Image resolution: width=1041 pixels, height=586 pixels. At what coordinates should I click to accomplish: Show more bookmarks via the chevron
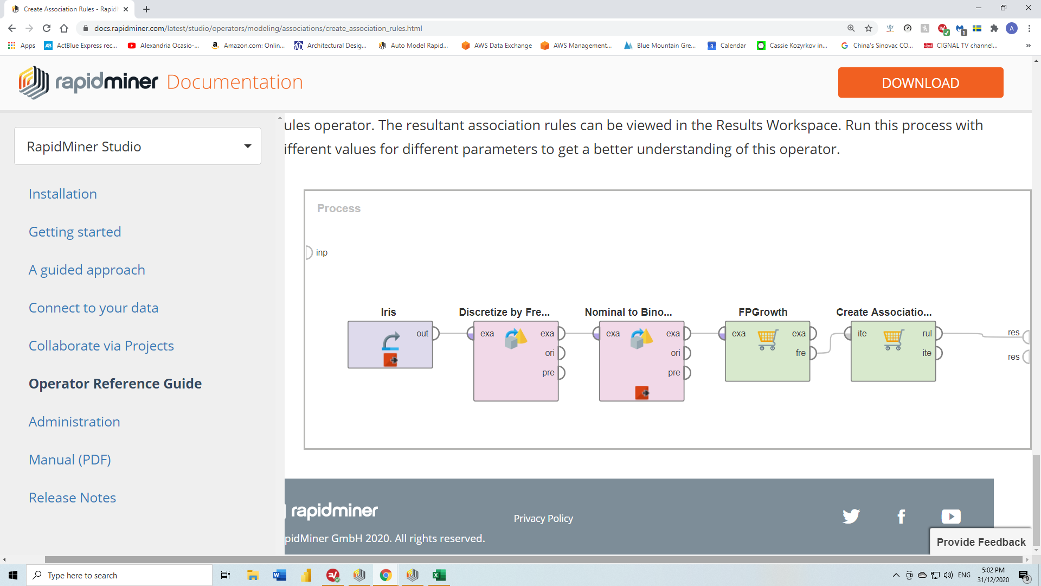[1029, 46]
